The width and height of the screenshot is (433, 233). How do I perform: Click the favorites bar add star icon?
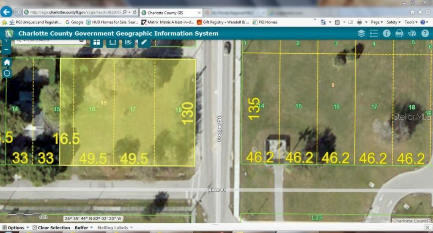coord(4,22)
